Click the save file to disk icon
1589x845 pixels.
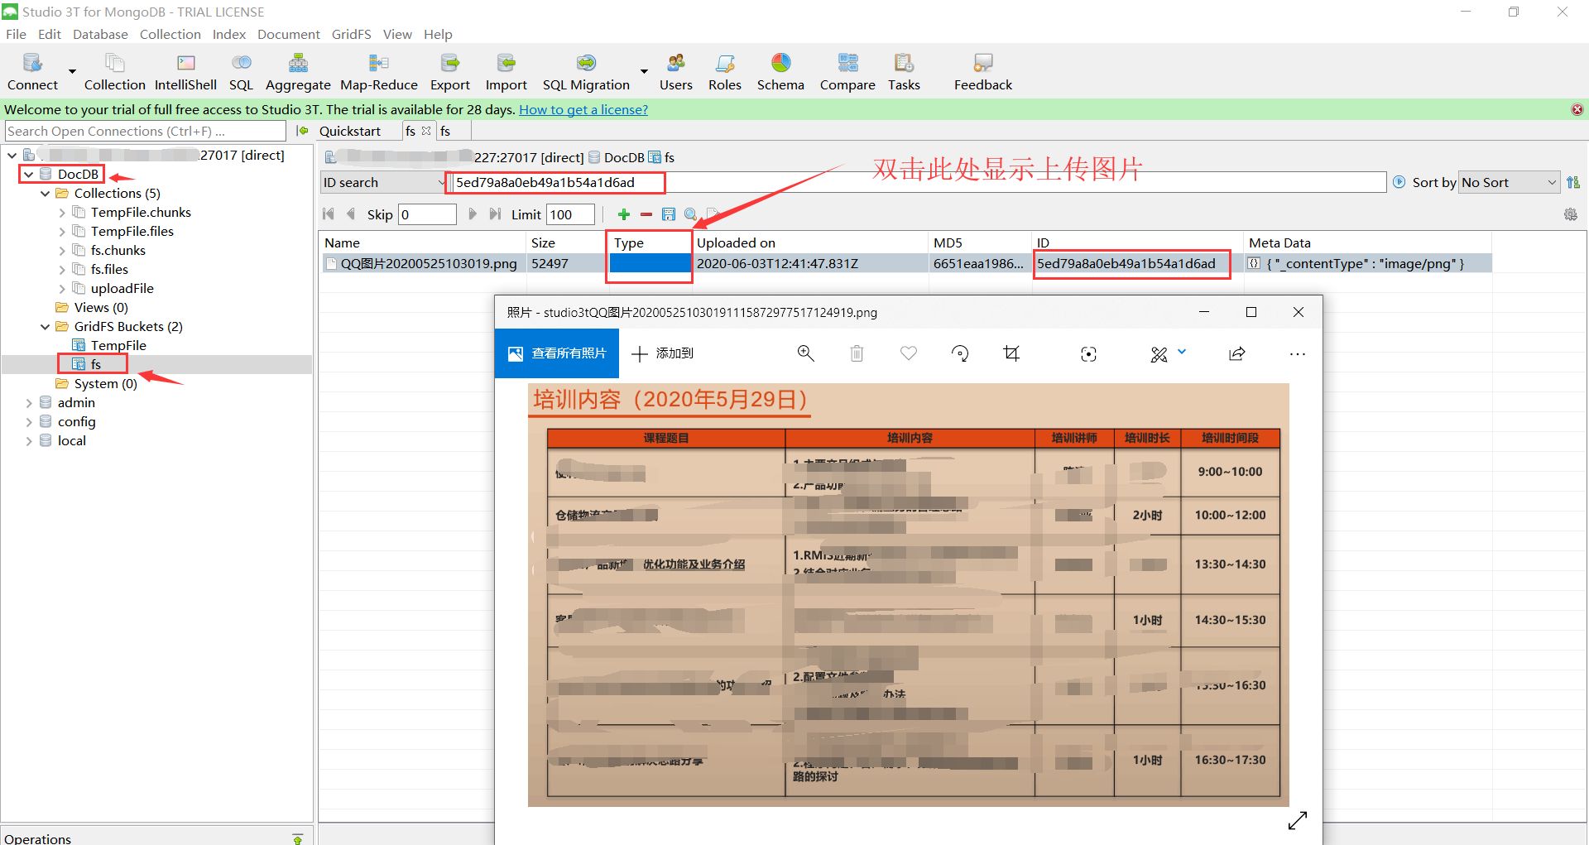click(669, 214)
